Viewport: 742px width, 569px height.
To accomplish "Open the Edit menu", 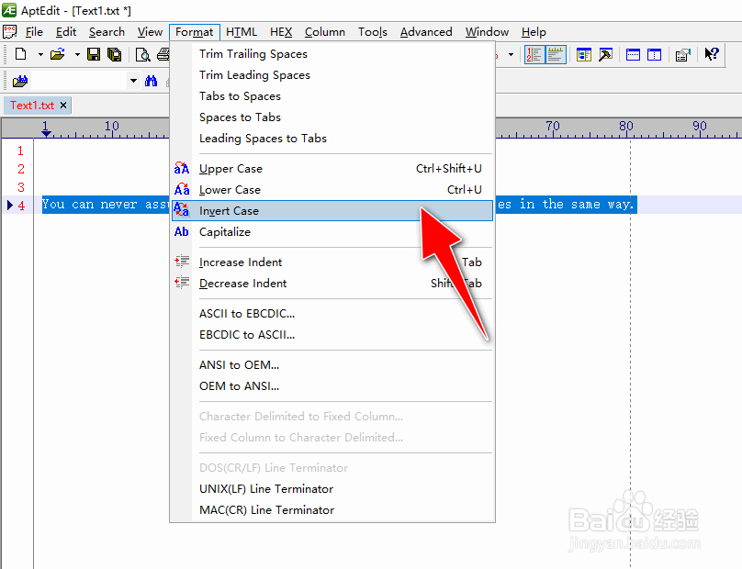I will tap(66, 32).
